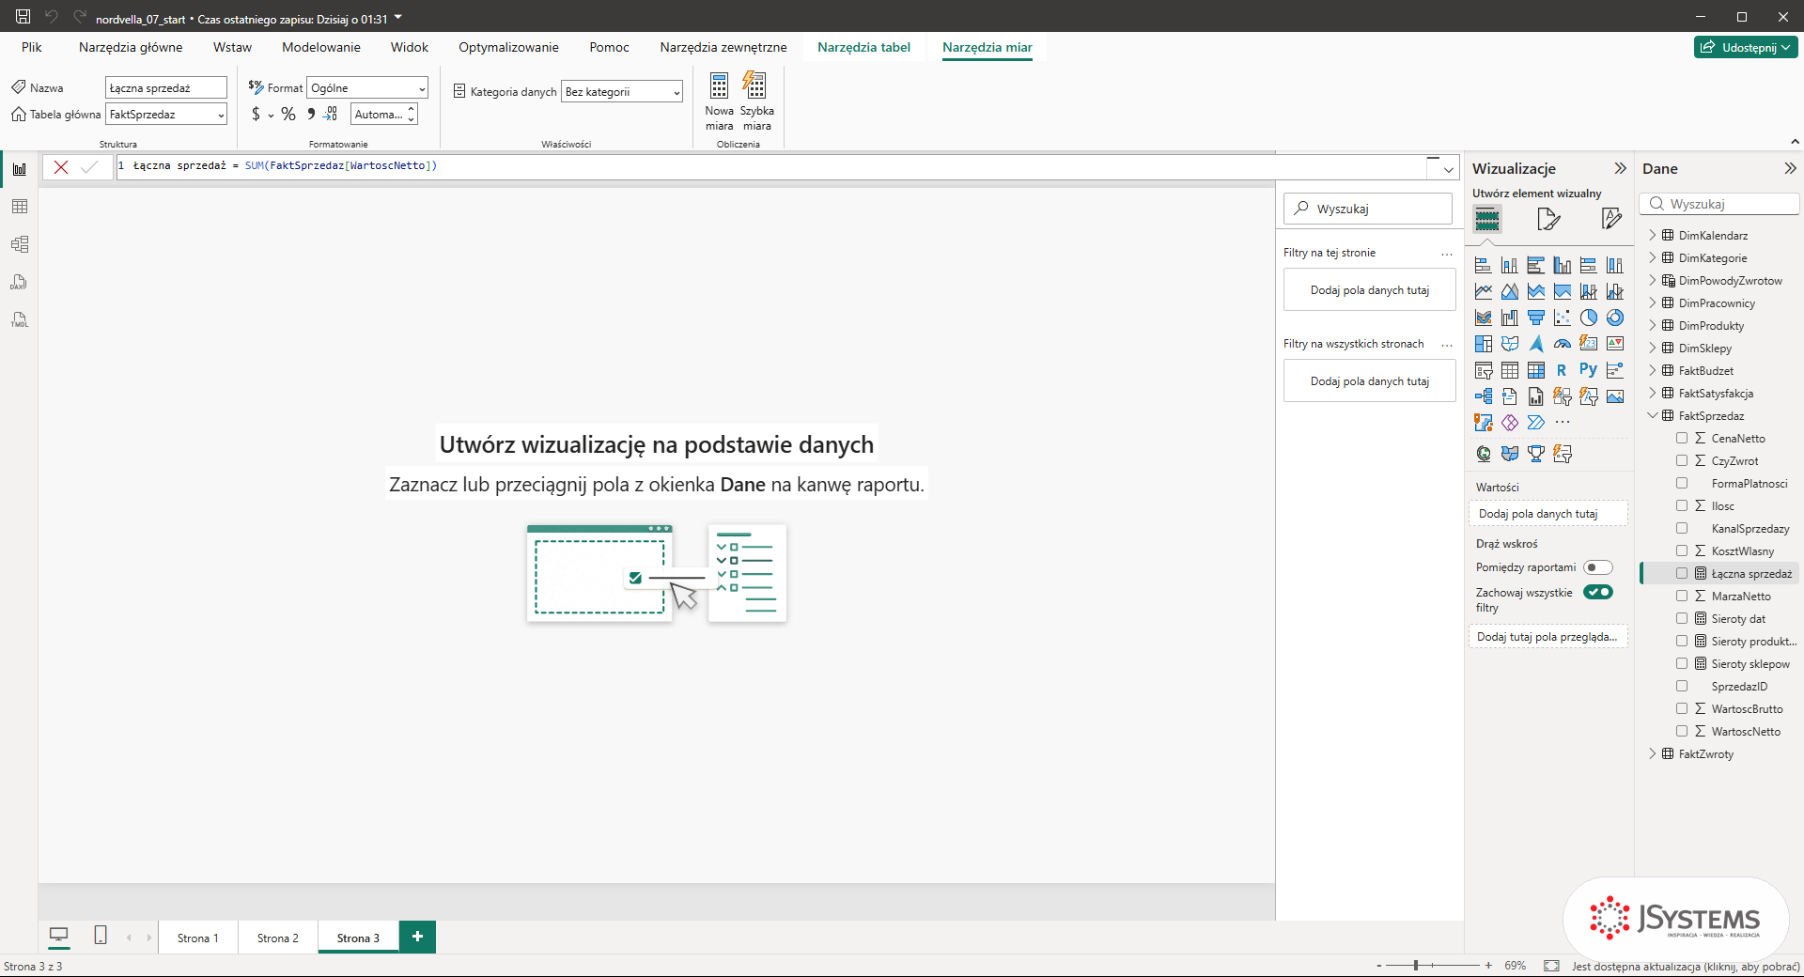The height and width of the screenshot is (977, 1804).
Task: Click the Nazwa input field
Action: pyautogui.click(x=166, y=87)
